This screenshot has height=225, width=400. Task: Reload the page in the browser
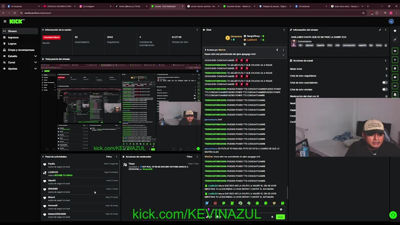15,13
